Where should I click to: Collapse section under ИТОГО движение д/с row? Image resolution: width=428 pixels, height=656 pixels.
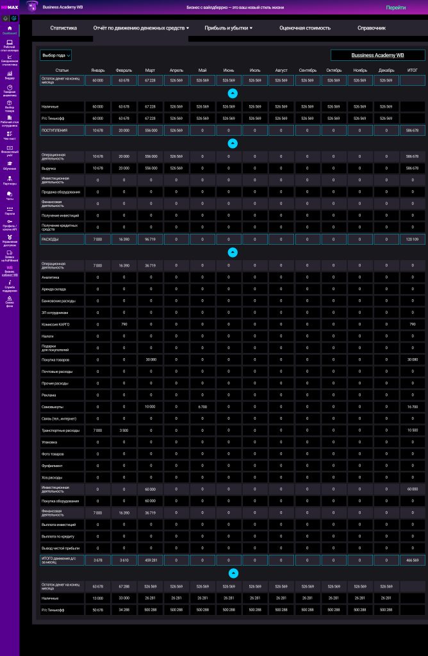[233, 573]
